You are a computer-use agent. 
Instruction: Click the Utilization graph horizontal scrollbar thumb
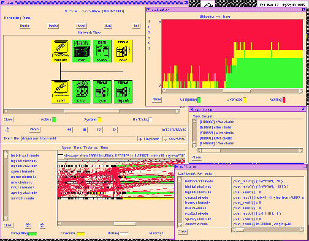click(237, 91)
